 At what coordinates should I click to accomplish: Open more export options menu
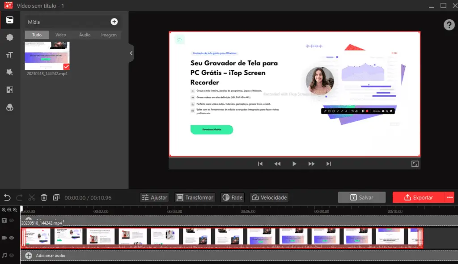tap(450, 197)
